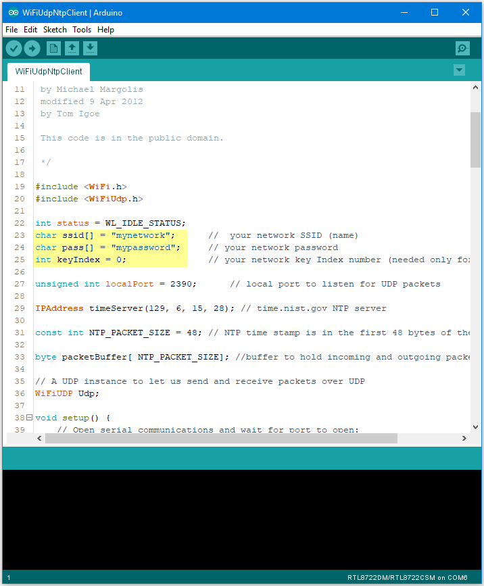484x586 pixels.
Task: Open the Help menu
Action: click(105, 30)
